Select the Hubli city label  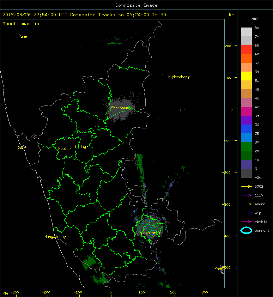point(65,148)
